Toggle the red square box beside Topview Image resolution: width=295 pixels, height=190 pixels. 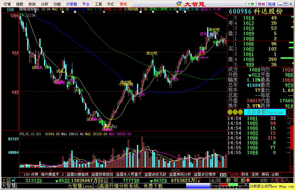tap(290, 112)
